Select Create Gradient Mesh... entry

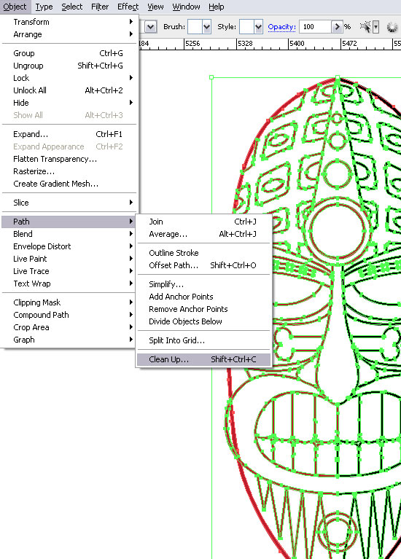point(69,184)
